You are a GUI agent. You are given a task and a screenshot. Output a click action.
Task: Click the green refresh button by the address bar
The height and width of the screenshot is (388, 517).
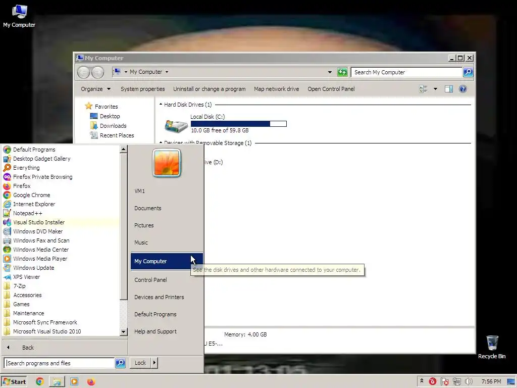point(342,72)
